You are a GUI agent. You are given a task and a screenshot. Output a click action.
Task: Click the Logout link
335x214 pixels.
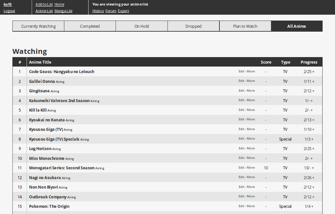click(x=9, y=11)
